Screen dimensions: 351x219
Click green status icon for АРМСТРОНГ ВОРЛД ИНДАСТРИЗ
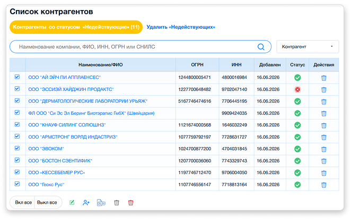(297, 137)
